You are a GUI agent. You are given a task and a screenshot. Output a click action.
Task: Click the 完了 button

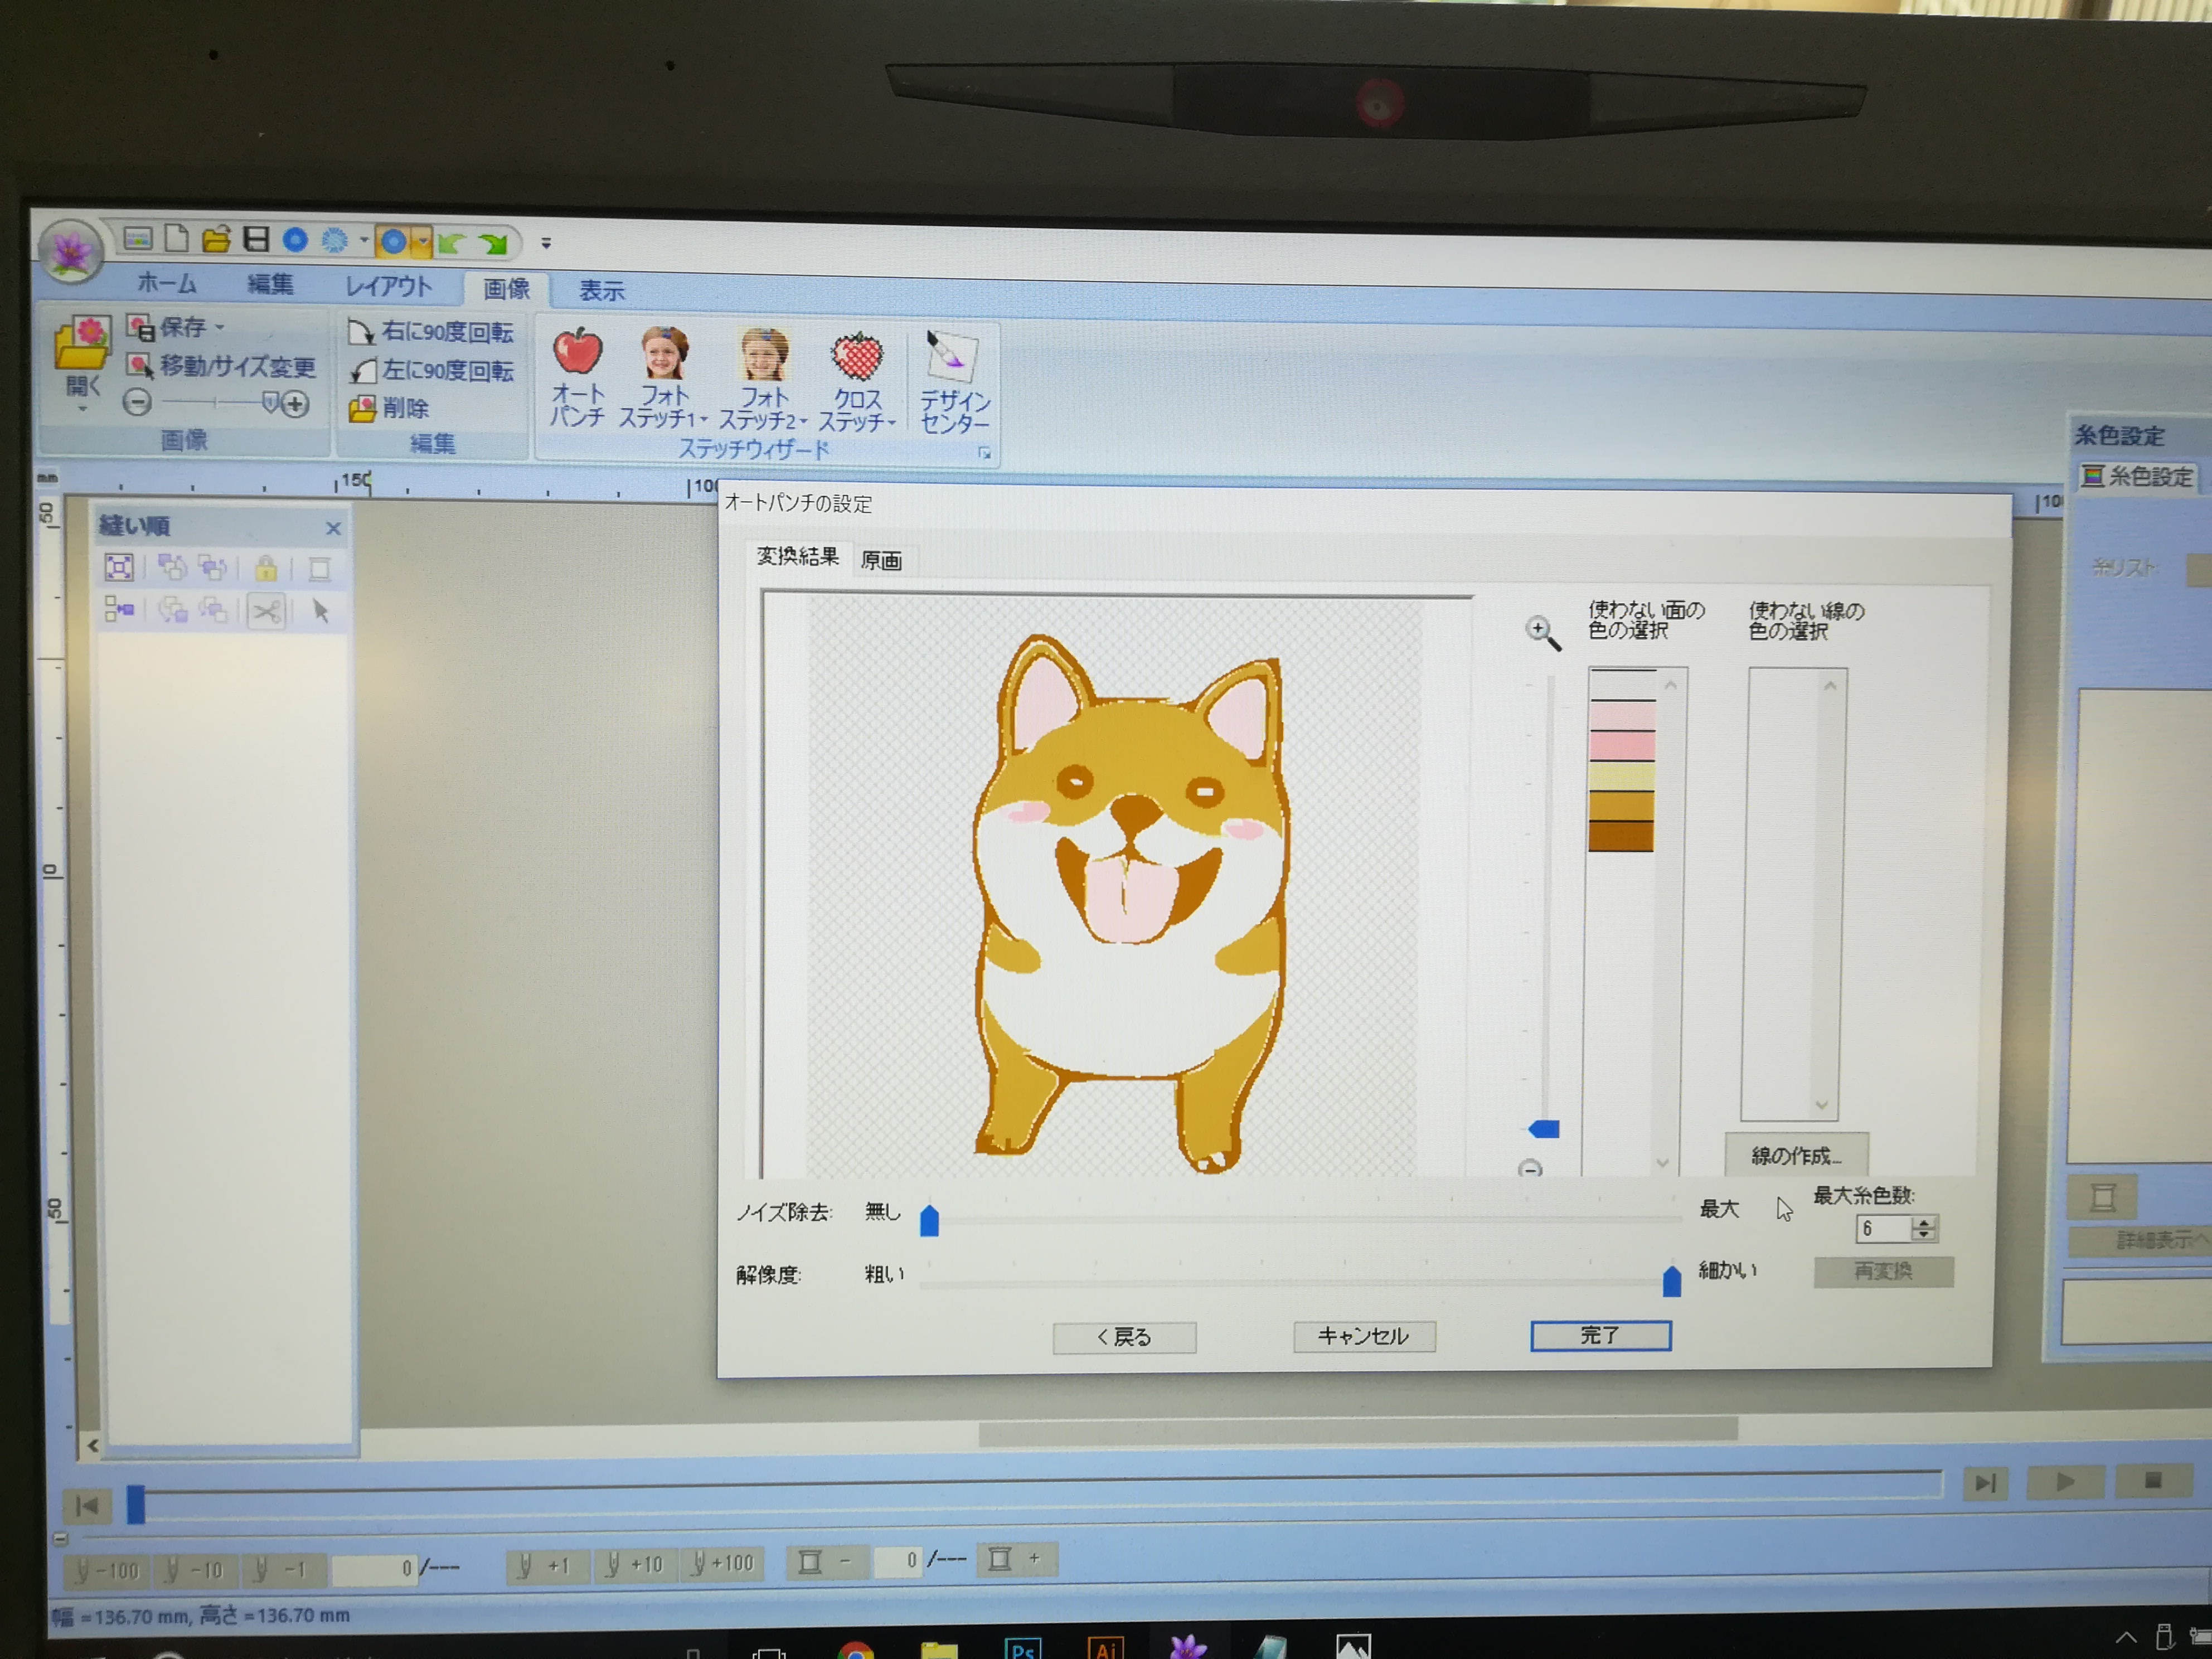click(x=1600, y=1335)
